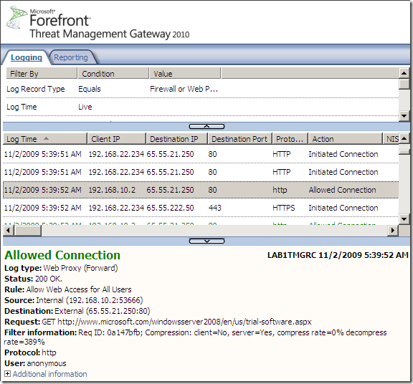Click filter value Firewall or Web P...
The image size is (413, 384).
(184, 89)
